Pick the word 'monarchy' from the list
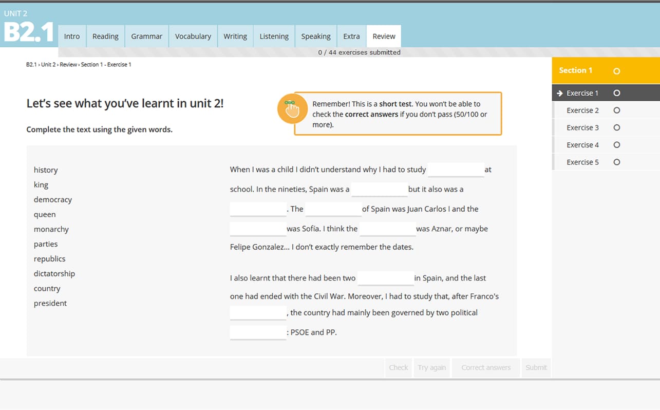This screenshot has width=660, height=410. (51, 230)
